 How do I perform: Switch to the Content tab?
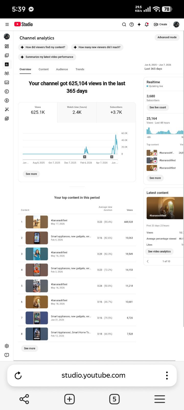click(43, 69)
